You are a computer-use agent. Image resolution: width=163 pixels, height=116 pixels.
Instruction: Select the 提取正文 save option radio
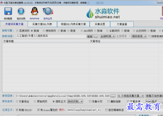pos(54,102)
